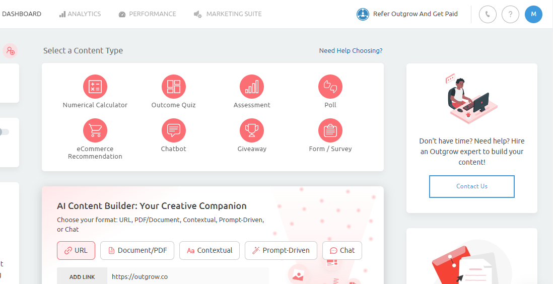Click the expert at desk illustration
This screenshot has width=553, height=284.
point(472,99)
